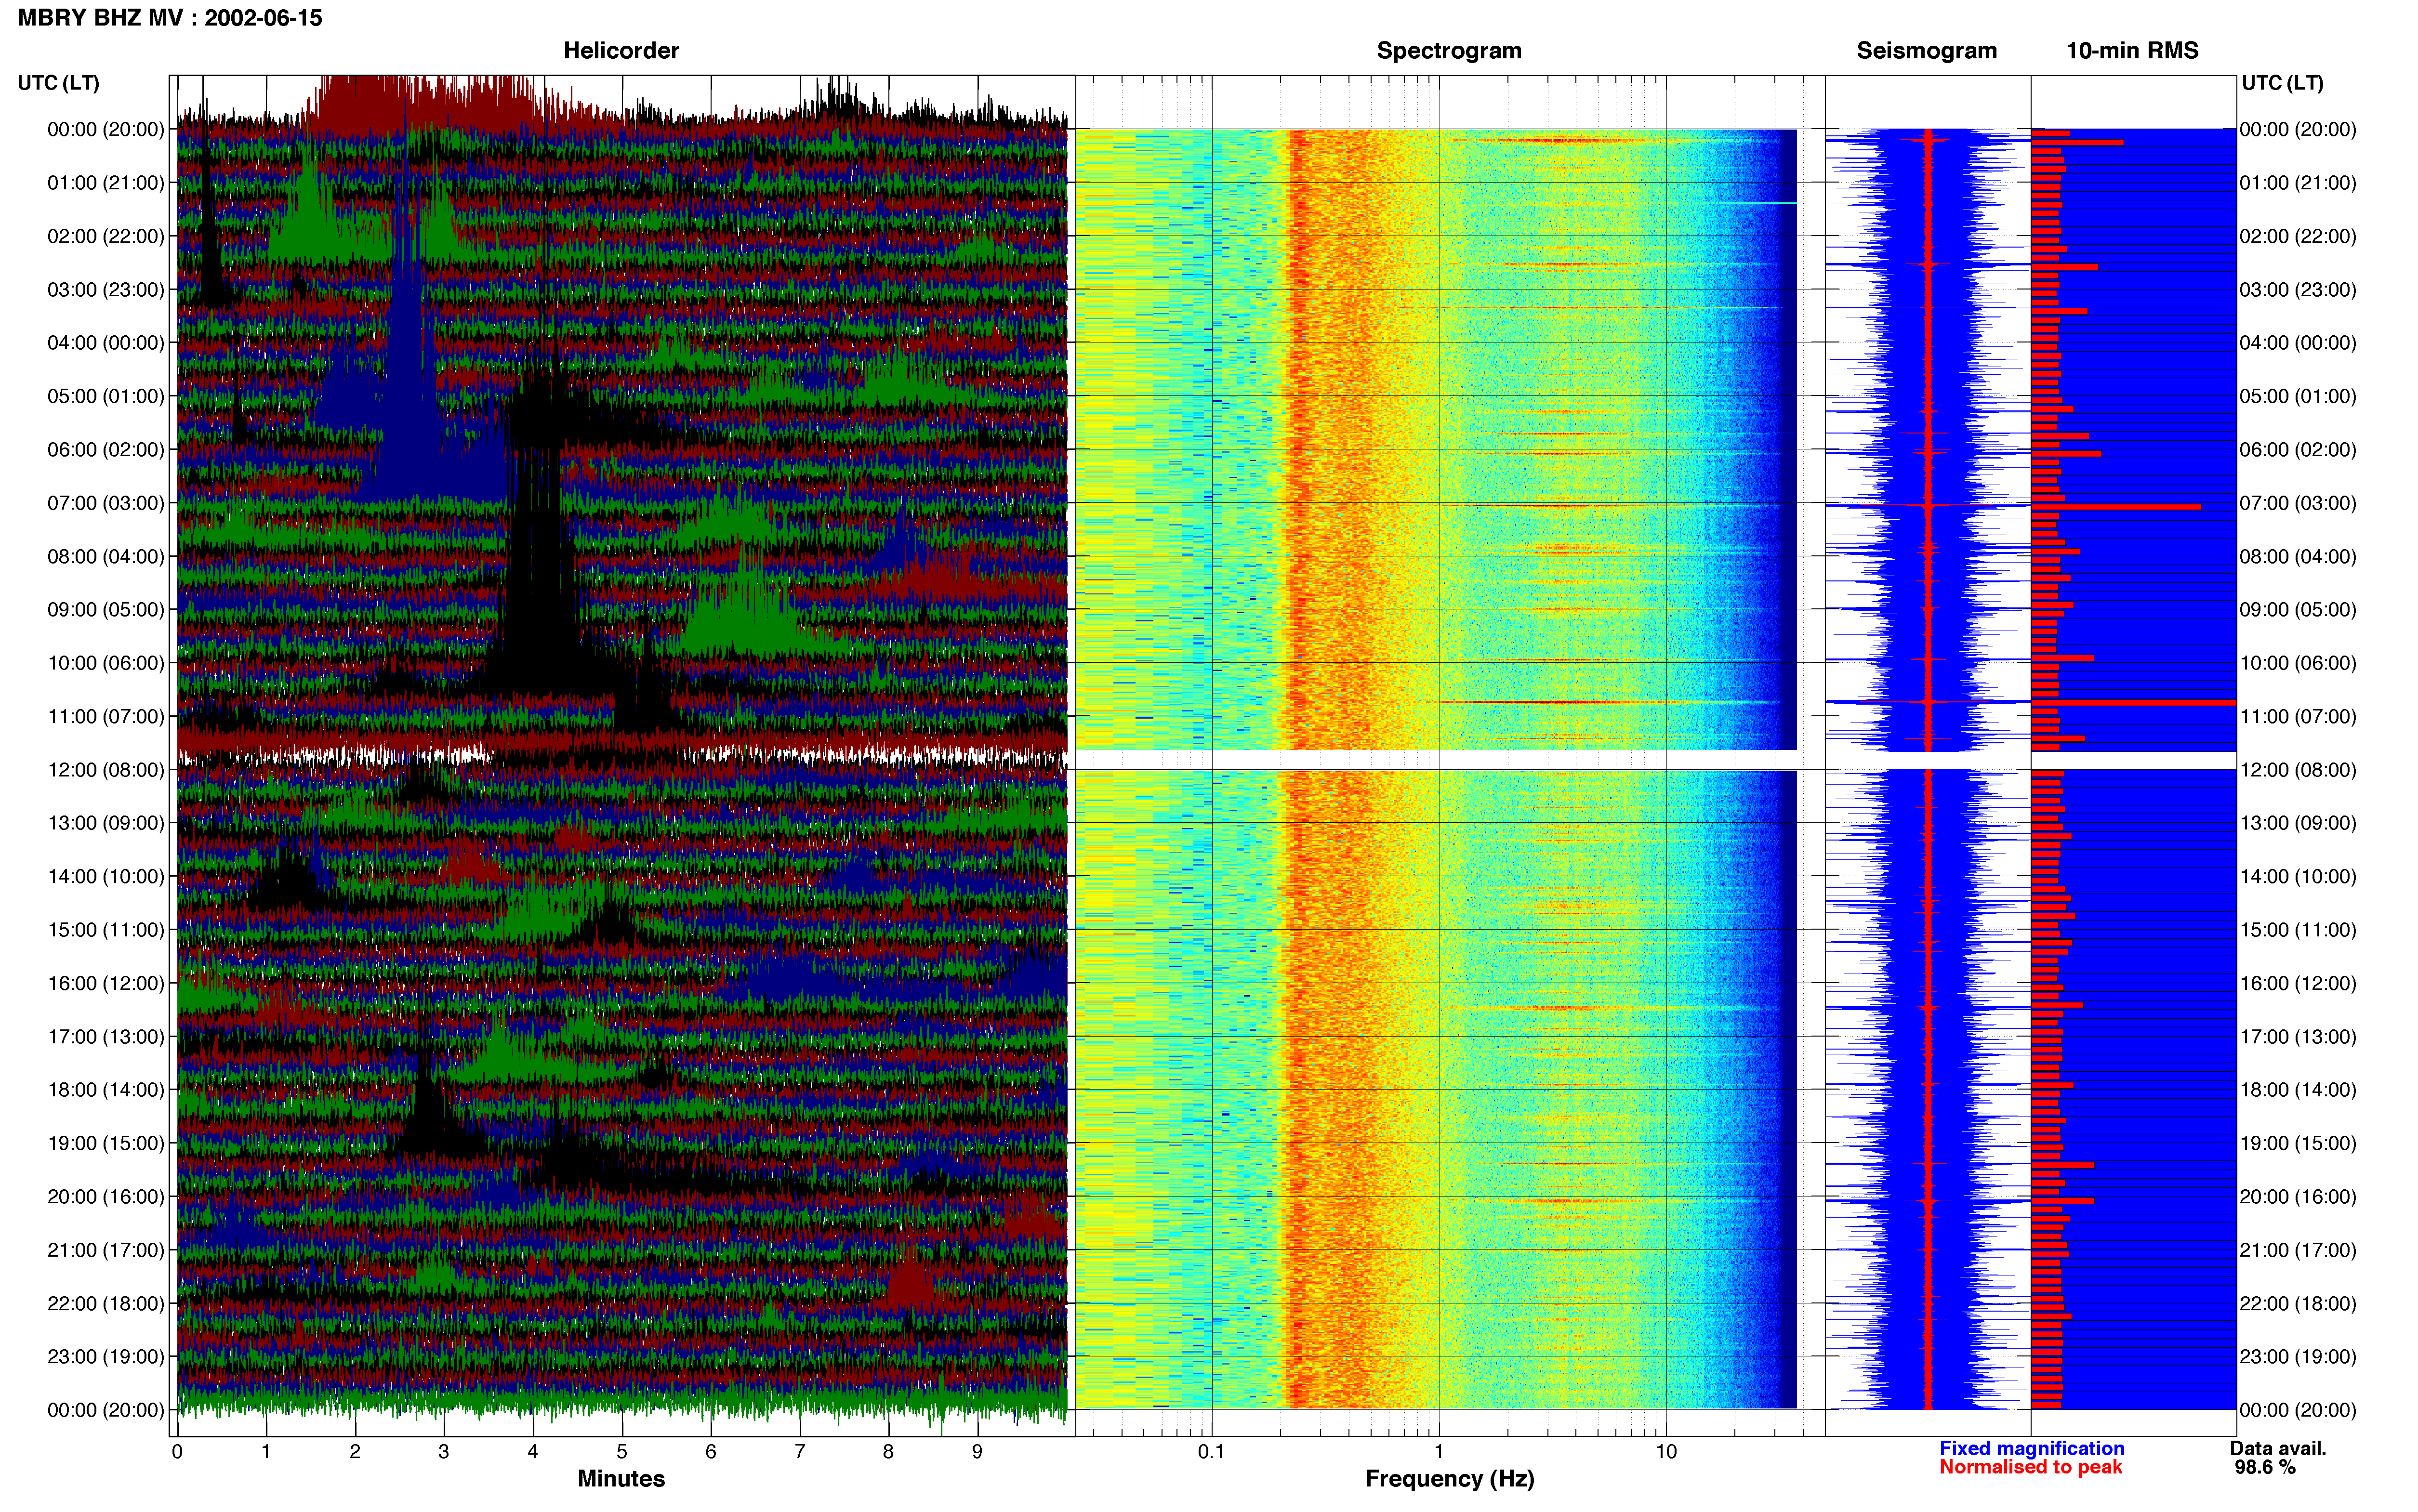Click left axis label '20:00 (16:00)'

coord(106,1196)
